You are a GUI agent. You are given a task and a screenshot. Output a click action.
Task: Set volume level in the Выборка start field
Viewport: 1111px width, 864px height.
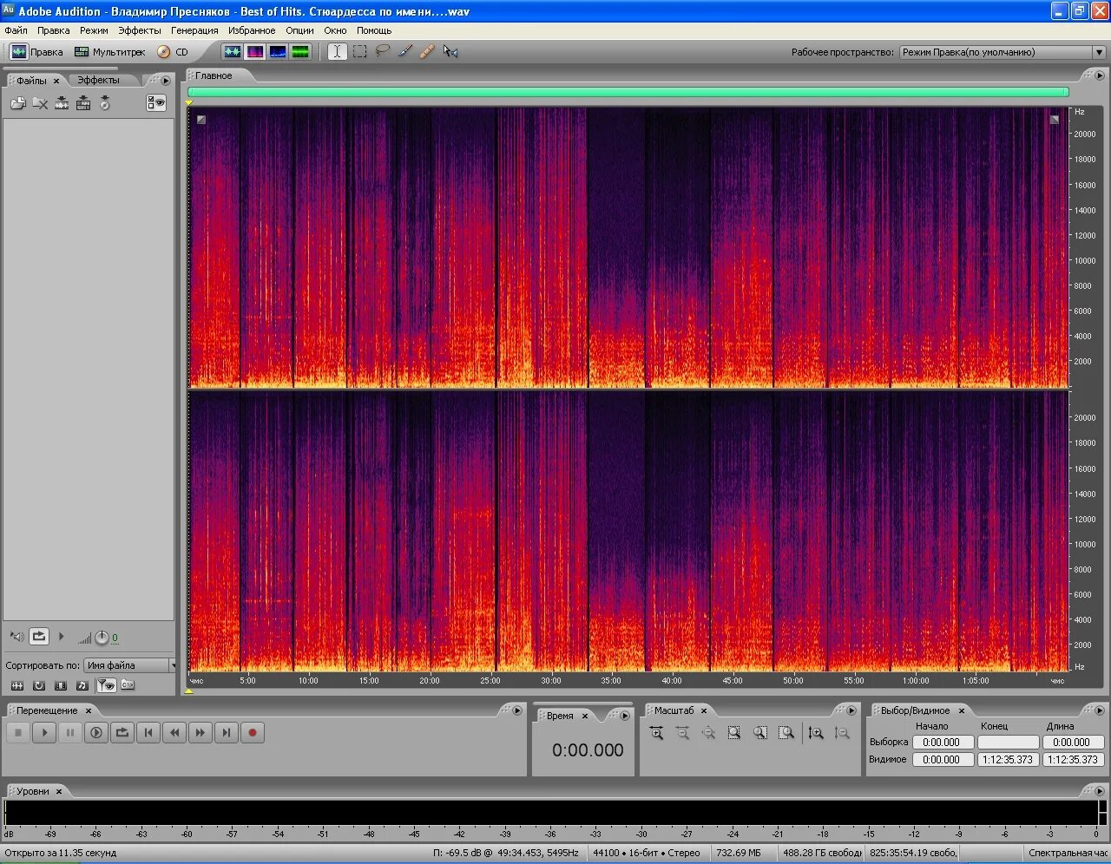coord(943,742)
